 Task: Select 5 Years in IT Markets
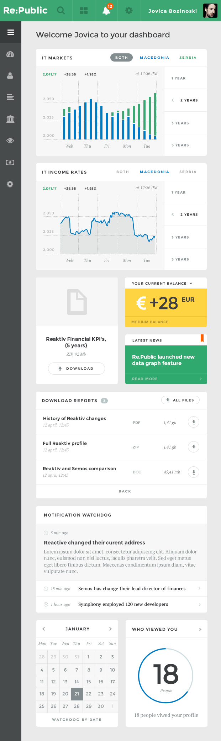[180, 145]
